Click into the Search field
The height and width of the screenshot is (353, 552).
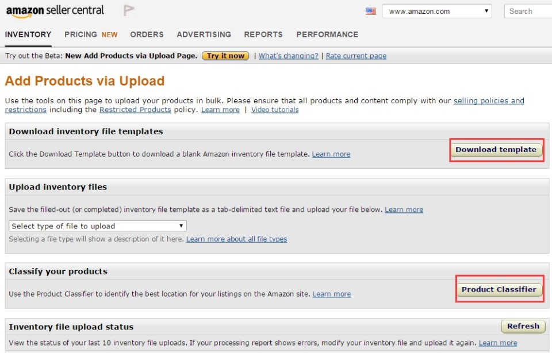[528, 11]
